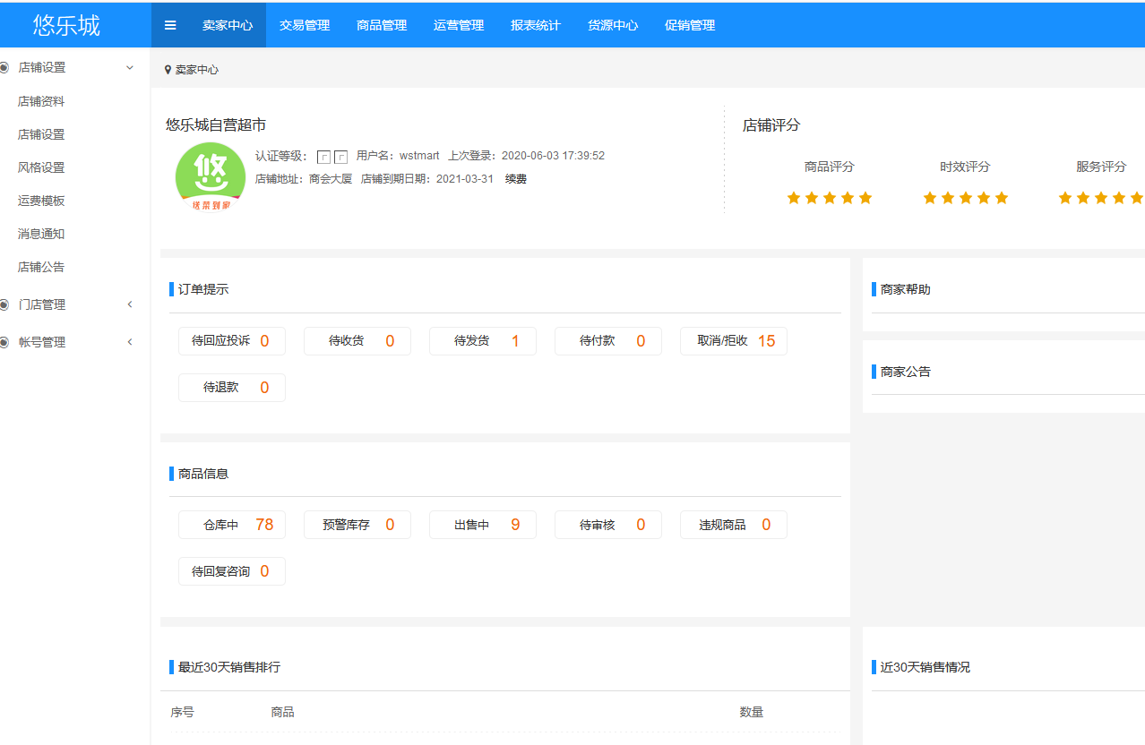
Task: Click the store logo thumbnail
Action: [x=210, y=176]
